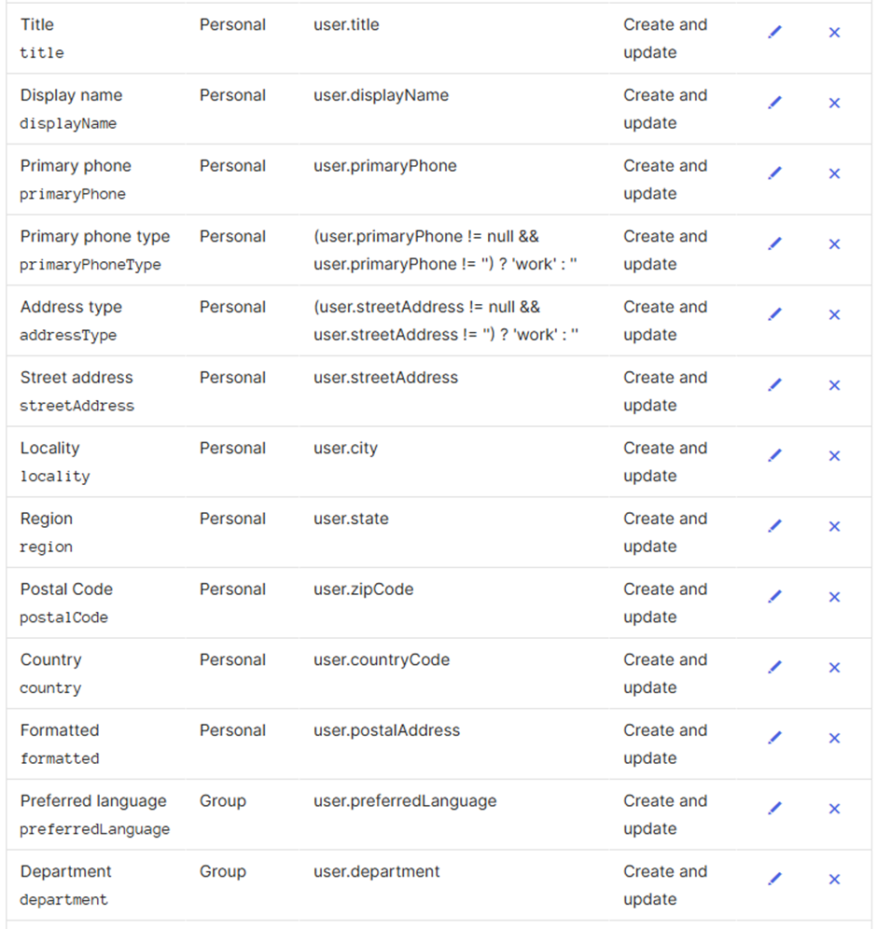Click Create and update for Department
877x929 pixels.
pyautogui.click(x=665, y=885)
